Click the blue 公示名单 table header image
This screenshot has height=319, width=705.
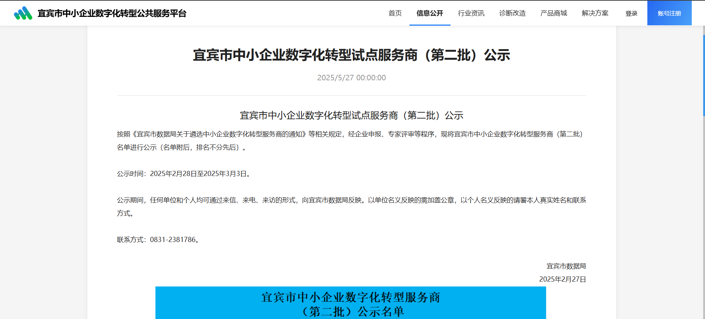[351, 303]
